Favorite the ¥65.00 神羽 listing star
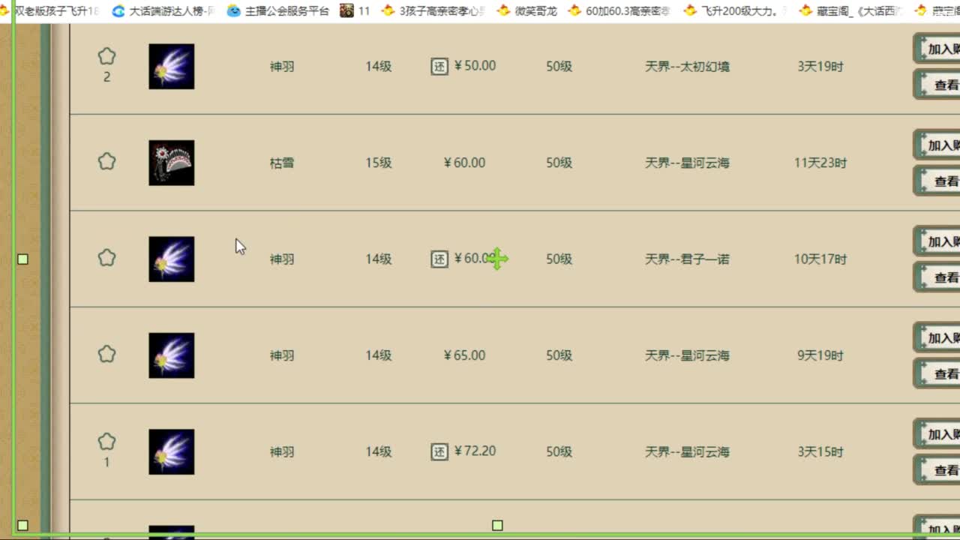 tap(106, 353)
